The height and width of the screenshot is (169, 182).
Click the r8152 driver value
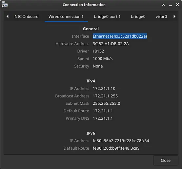[98, 51]
